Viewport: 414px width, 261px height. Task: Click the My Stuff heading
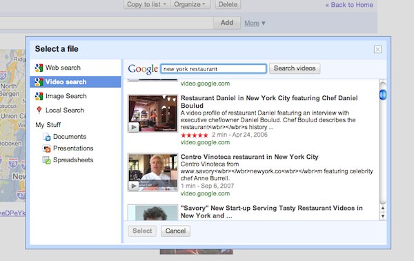(48, 125)
